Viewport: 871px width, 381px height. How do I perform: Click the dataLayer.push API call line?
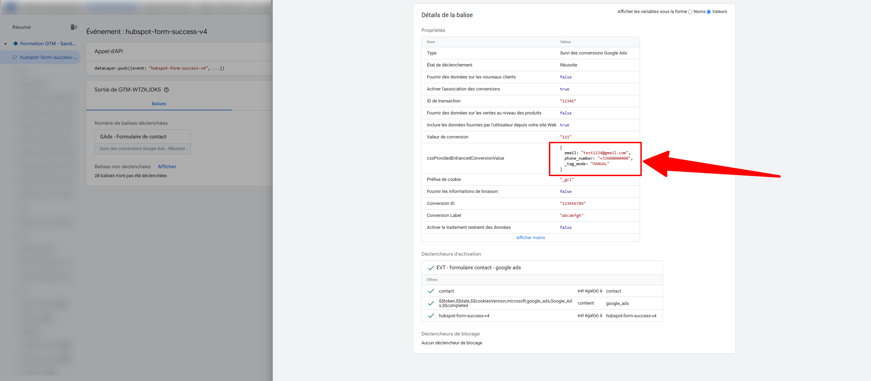[159, 68]
